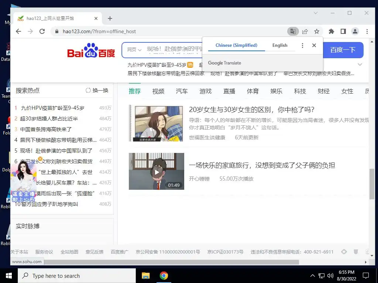
Task: Open hot search 现场！赴俄参演的中国军队到了 in left list
Action: click(x=56, y=151)
